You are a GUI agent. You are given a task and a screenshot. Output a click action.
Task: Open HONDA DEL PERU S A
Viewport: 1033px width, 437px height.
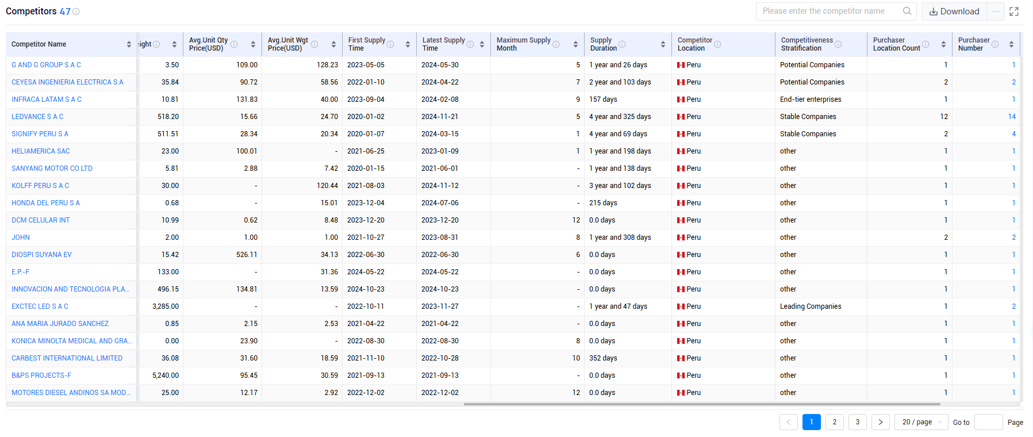click(45, 203)
